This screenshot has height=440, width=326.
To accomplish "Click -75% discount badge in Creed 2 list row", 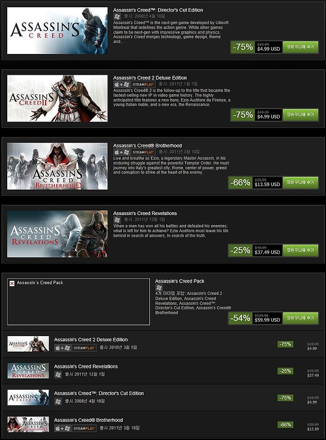I will click(x=285, y=344).
